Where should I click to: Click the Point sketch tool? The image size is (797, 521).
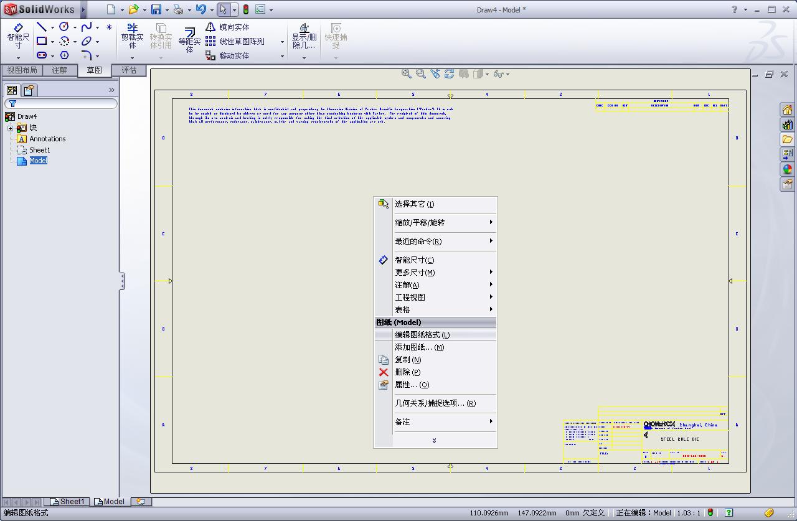pyautogui.click(x=110, y=27)
